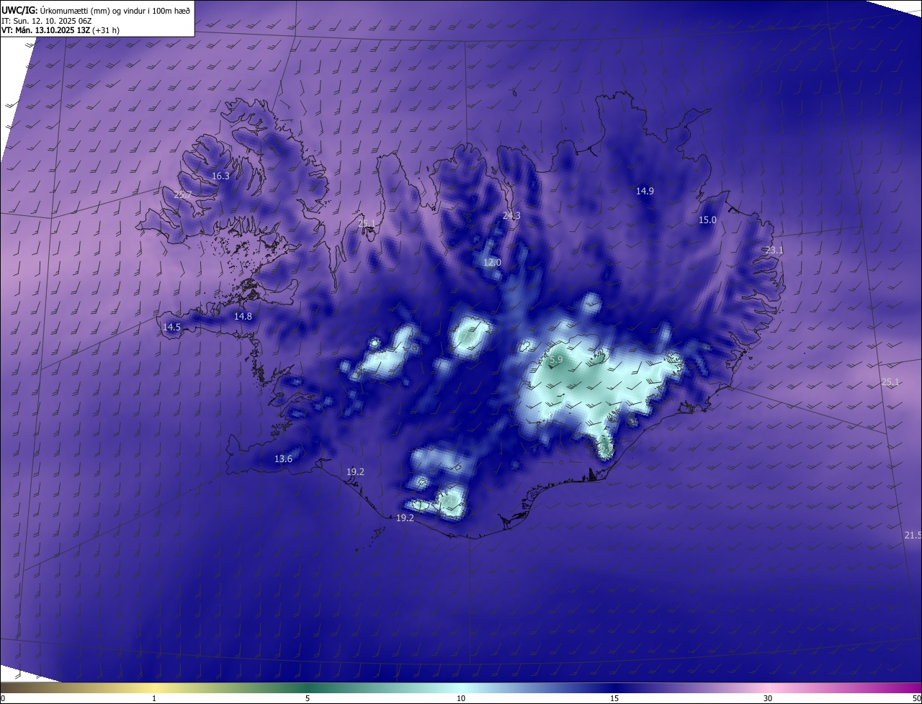This screenshot has width=922, height=704.
Task: Click the 16.3 value over the Westfjords
Action: point(220,176)
